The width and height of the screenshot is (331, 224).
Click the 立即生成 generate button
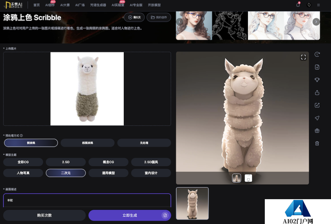pyautogui.click(x=129, y=215)
